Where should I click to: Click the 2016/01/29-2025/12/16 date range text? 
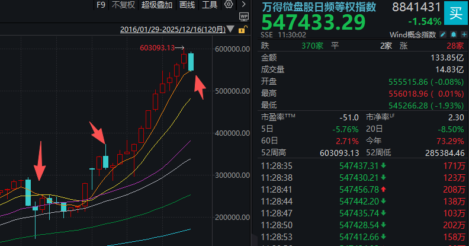[x=174, y=29]
